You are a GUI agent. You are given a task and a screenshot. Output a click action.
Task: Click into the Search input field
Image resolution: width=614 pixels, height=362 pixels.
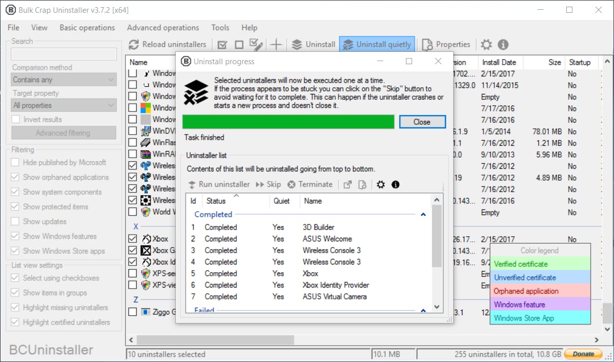click(64, 54)
